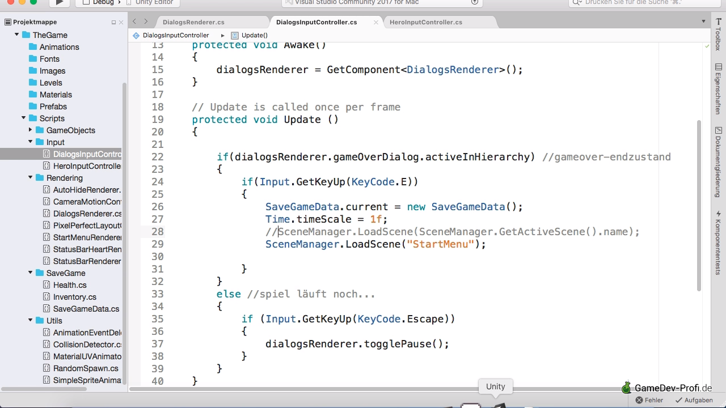Navigate back with the left arrow

pos(134,22)
